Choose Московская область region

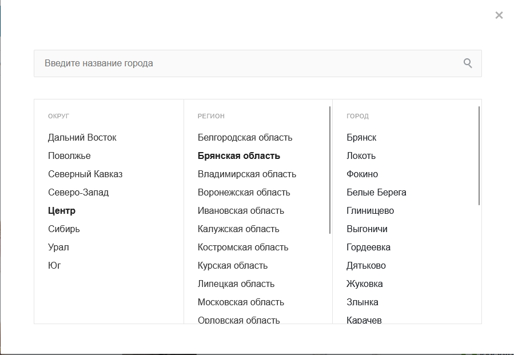[241, 302]
